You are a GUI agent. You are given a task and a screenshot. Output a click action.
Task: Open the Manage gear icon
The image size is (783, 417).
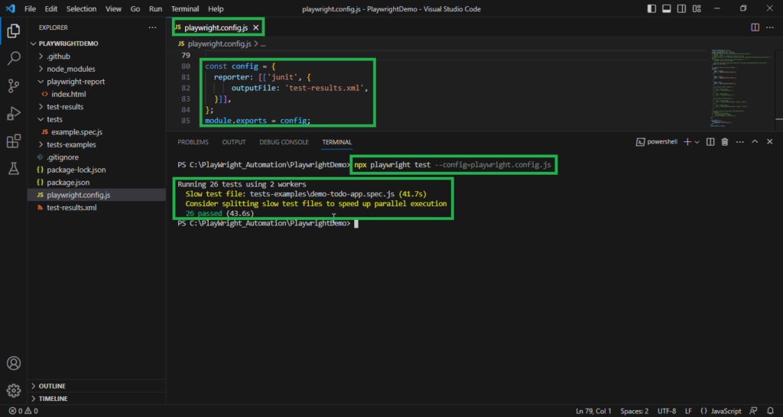14,391
